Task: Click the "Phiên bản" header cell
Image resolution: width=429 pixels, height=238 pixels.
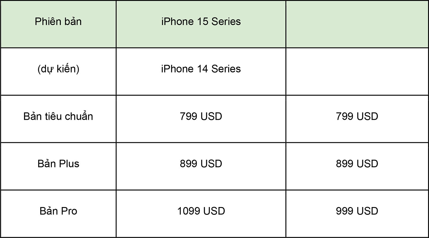Action: pos(58,24)
